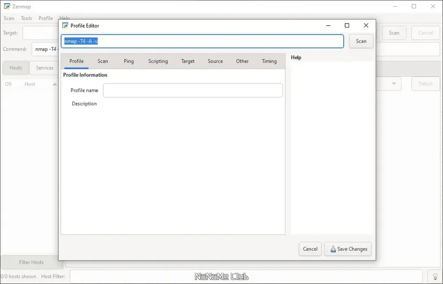
Task: Maximize the Profile Editor window
Action: pyautogui.click(x=347, y=25)
